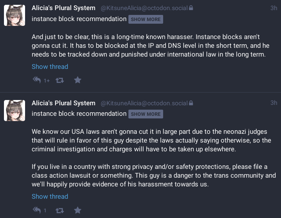Click the lock icon on the neonazi judges post
This screenshot has height=218, width=281.
click(191, 104)
